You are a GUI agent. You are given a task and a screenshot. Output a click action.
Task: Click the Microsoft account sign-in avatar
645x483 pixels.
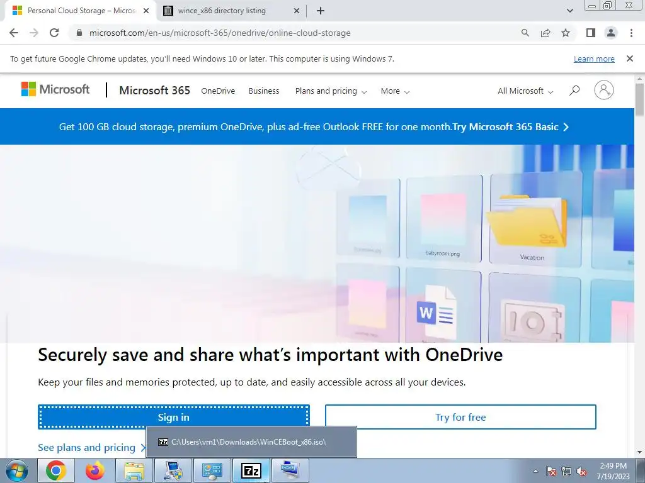(603, 90)
